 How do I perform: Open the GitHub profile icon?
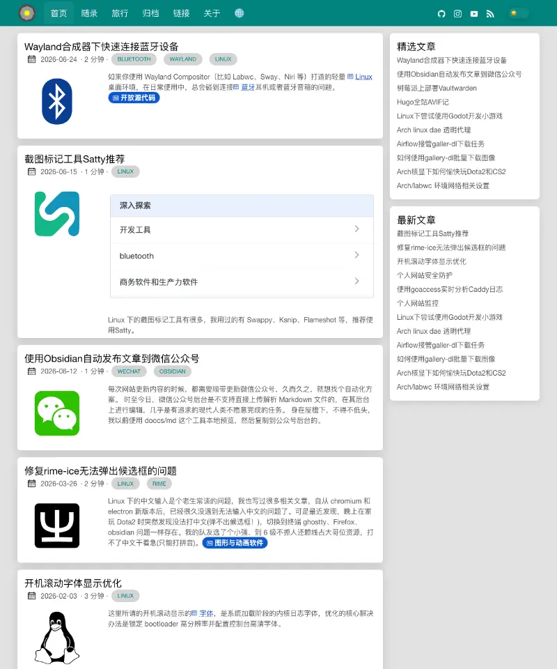[441, 14]
